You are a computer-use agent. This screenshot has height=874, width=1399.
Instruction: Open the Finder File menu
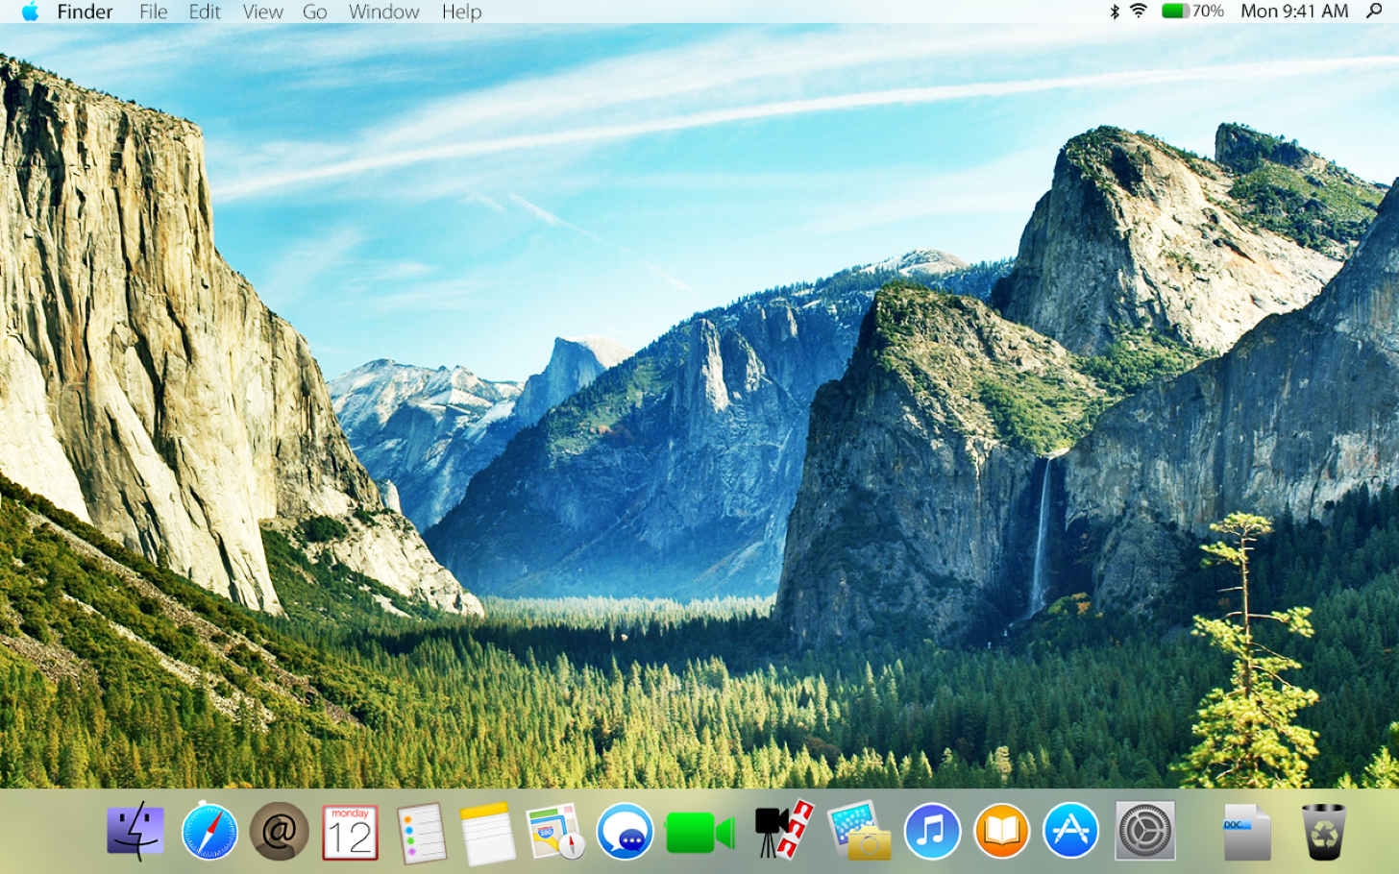coord(153,12)
